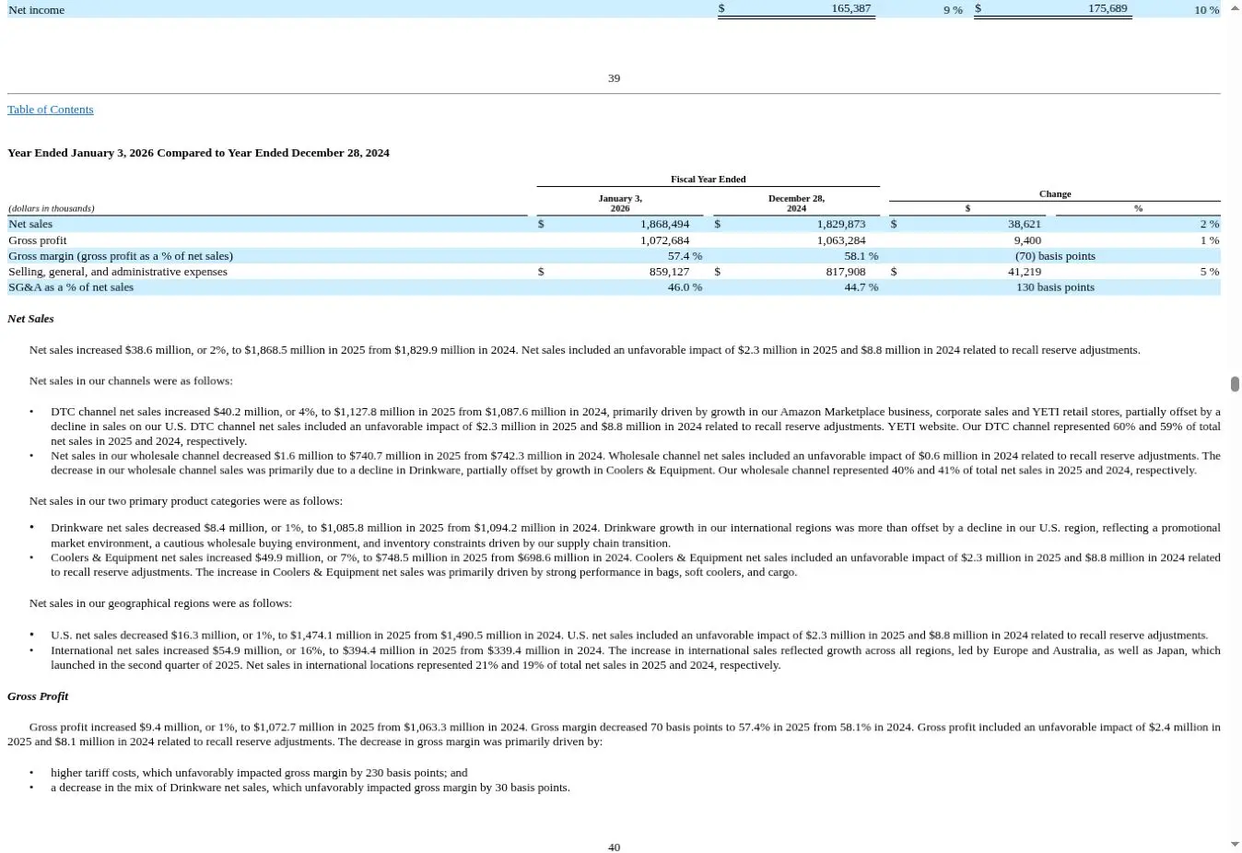Image resolution: width=1242 pixels, height=853 pixels.
Task: Select gross margin value 58.1 %
Action: coord(861,256)
